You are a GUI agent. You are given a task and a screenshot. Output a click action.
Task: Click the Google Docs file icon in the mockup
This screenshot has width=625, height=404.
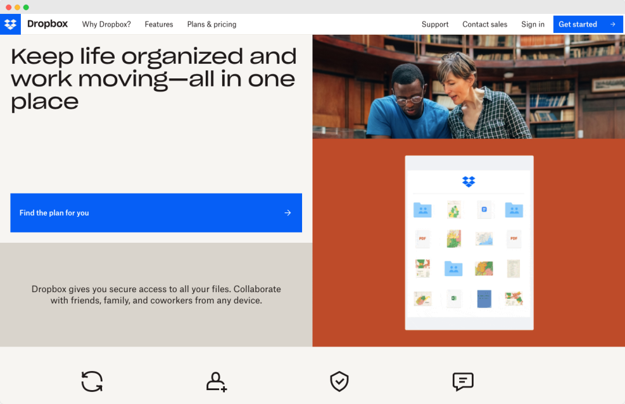(484, 209)
